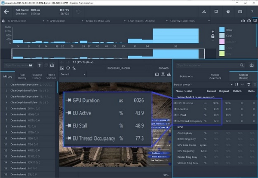
Task: Switch to the Bottlenecks tab
Action: pyautogui.click(x=186, y=76)
